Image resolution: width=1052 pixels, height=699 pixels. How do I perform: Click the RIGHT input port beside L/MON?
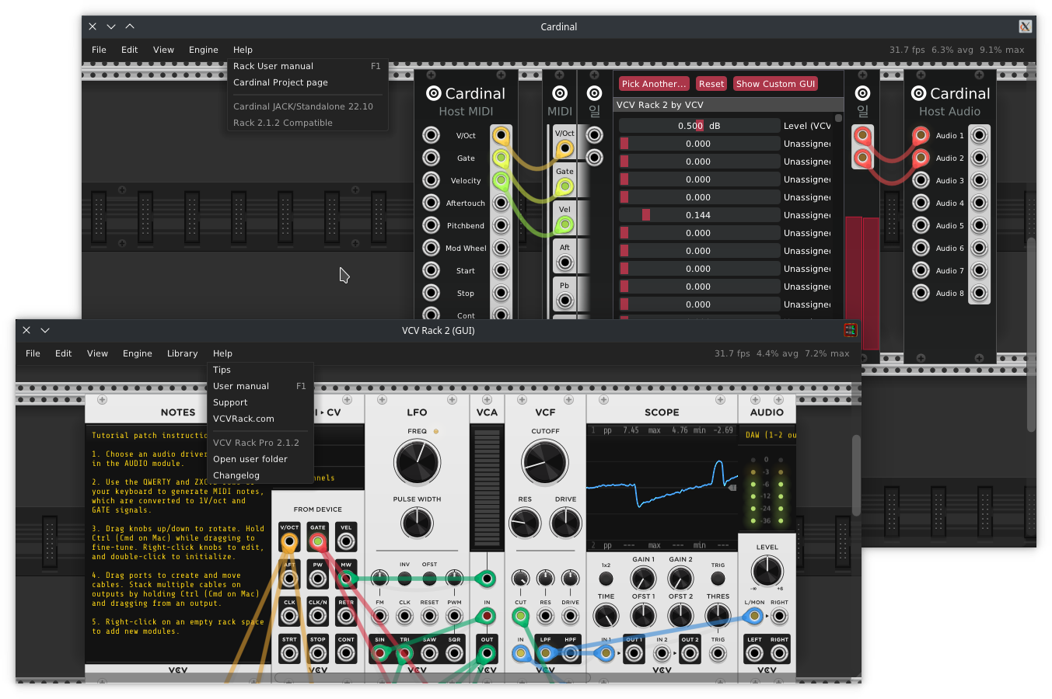[779, 617]
